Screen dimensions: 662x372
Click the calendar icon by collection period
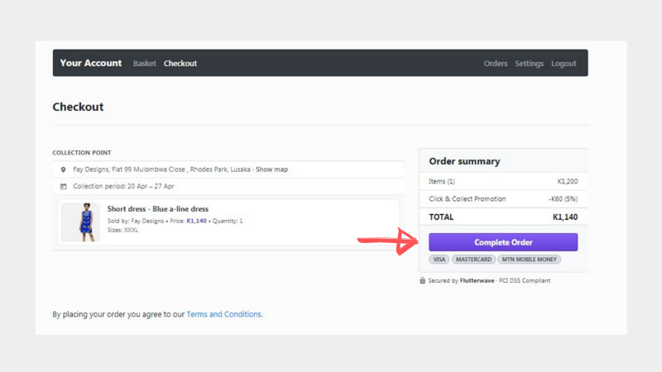tap(64, 187)
